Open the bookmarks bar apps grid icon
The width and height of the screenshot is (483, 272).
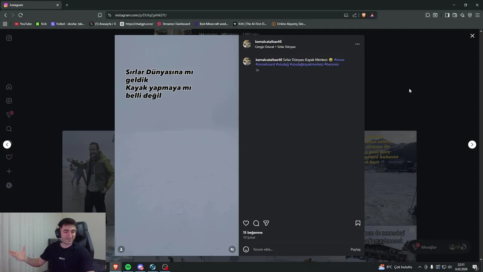coord(5,24)
